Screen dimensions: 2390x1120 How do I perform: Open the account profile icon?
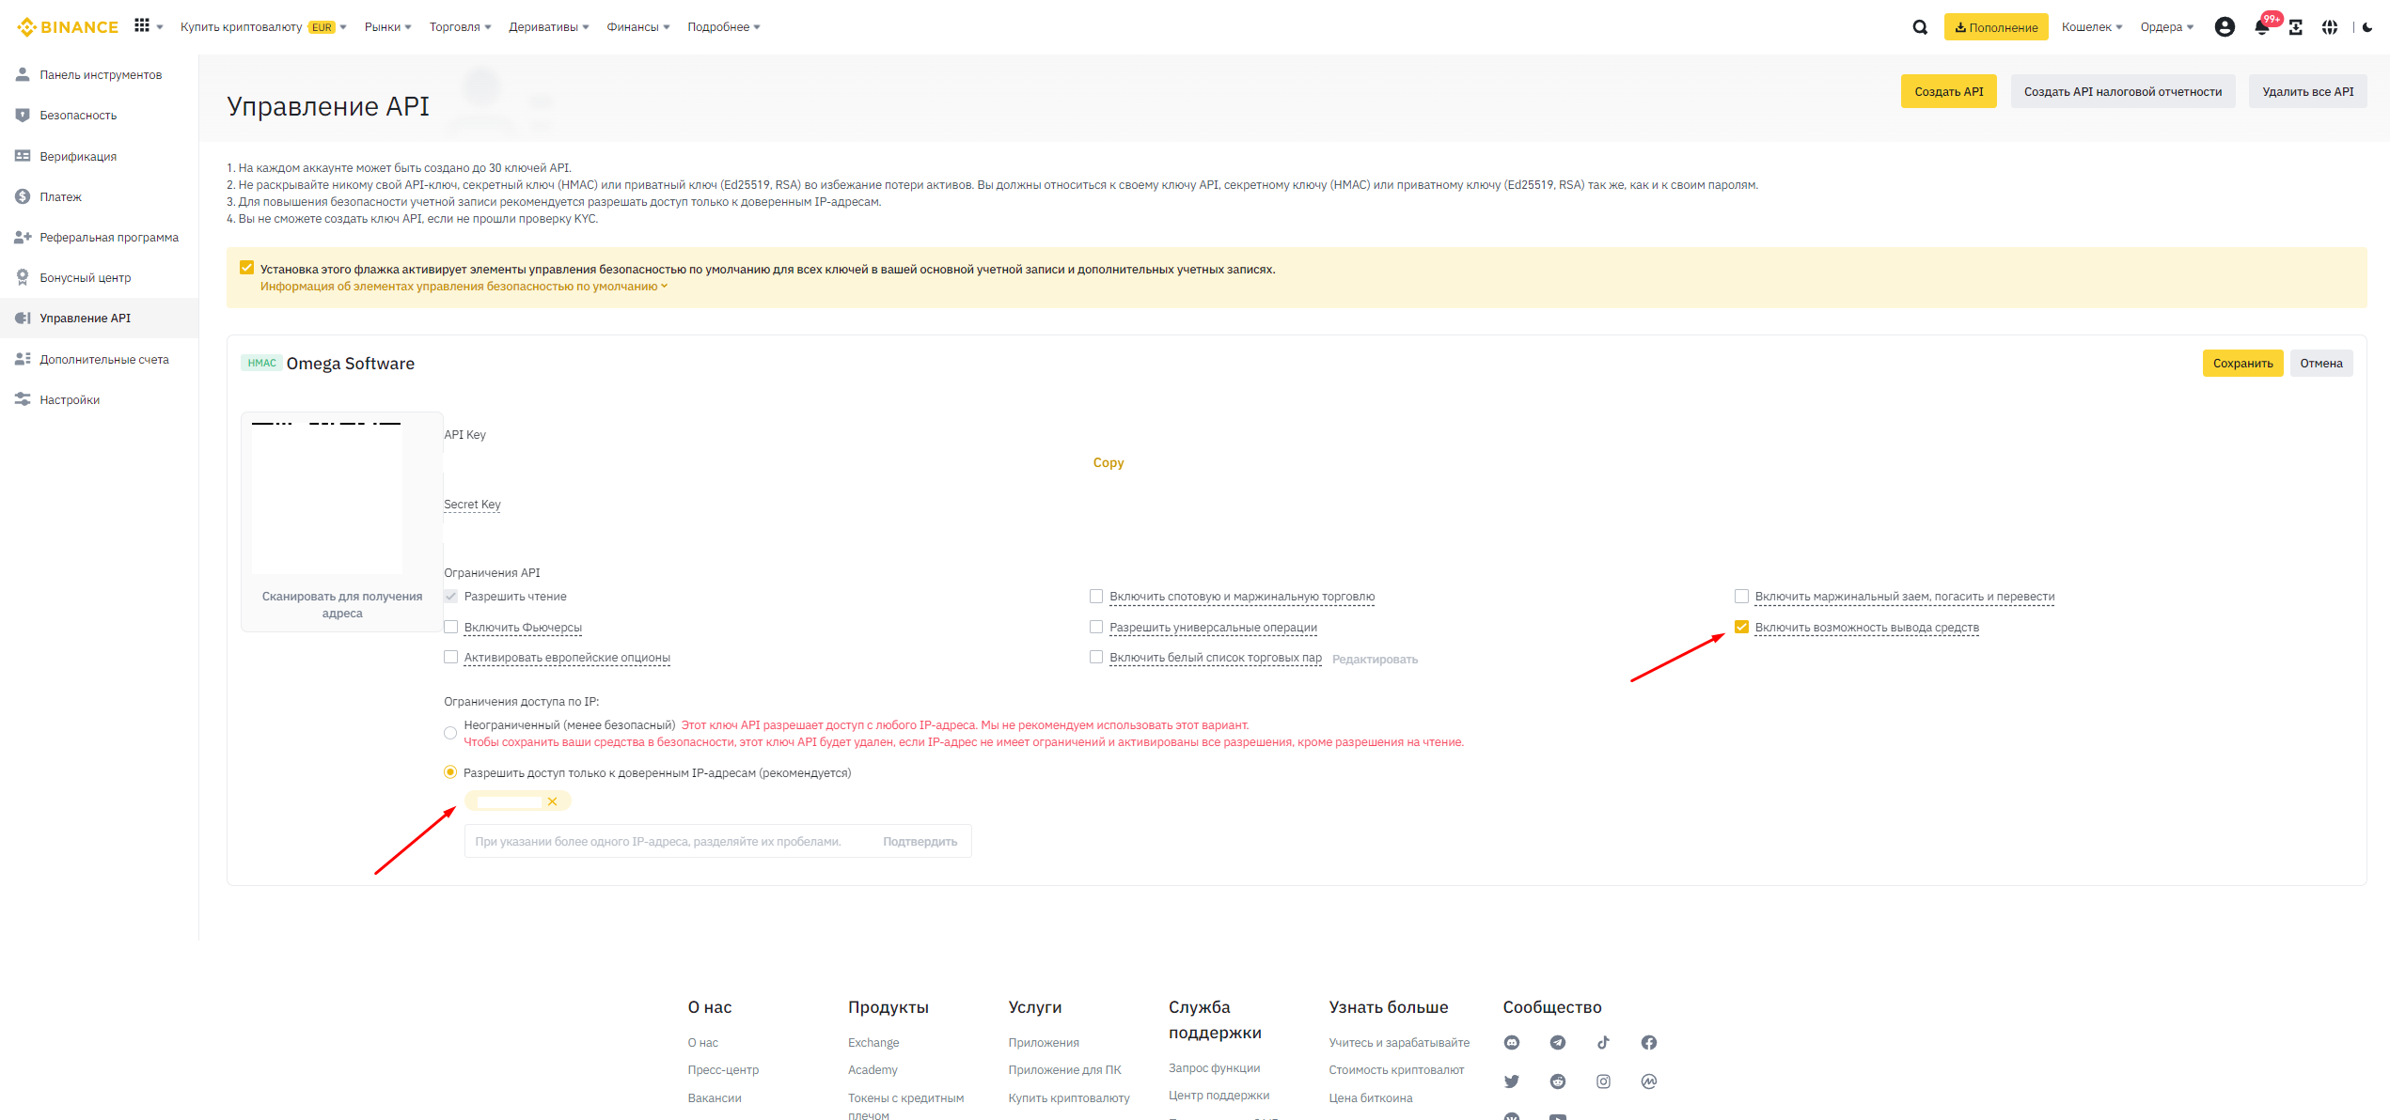[x=2224, y=27]
